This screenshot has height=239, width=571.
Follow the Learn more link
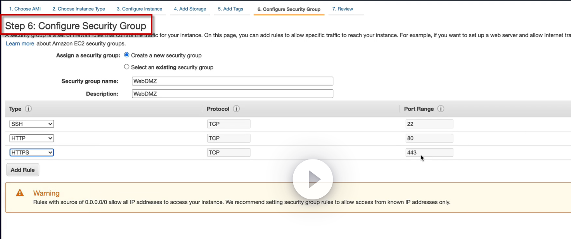pos(20,43)
